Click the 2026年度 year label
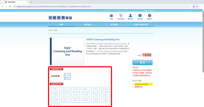Image resolution: width=204 pixels, height=107 pixels. pos(55,76)
